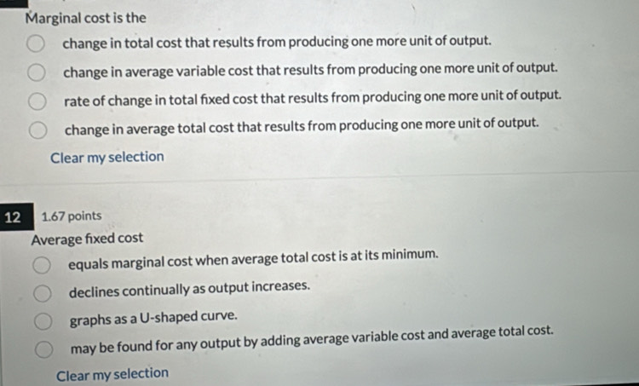The height and width of the screenshot is (386, 639).
Task: Click the 'Marginal cost is the' question text
Action: 85,17
